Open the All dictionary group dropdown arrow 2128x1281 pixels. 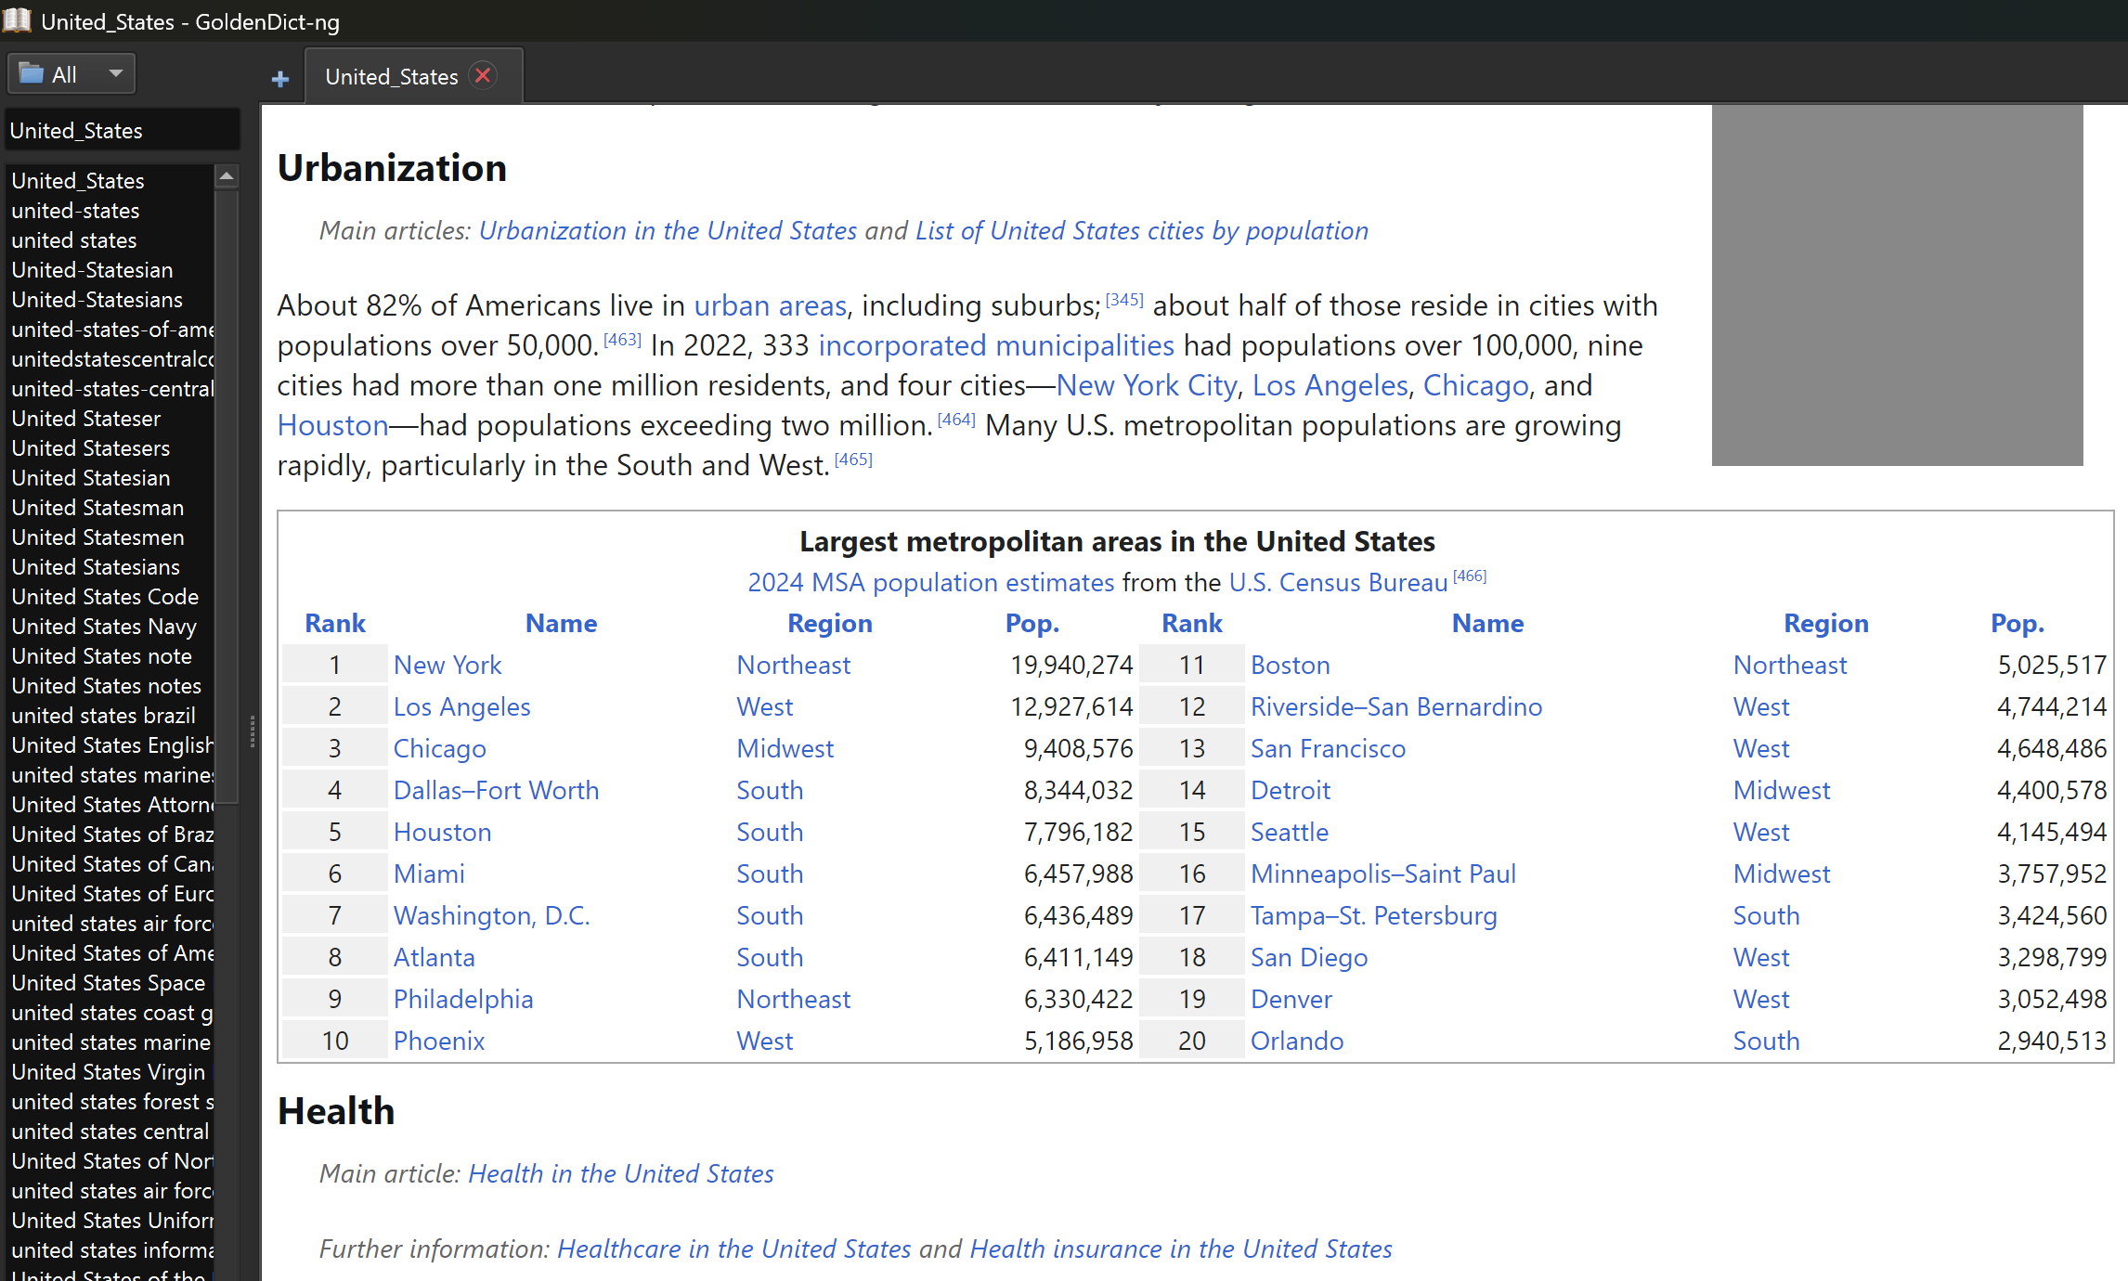click(x=116, y=73)
